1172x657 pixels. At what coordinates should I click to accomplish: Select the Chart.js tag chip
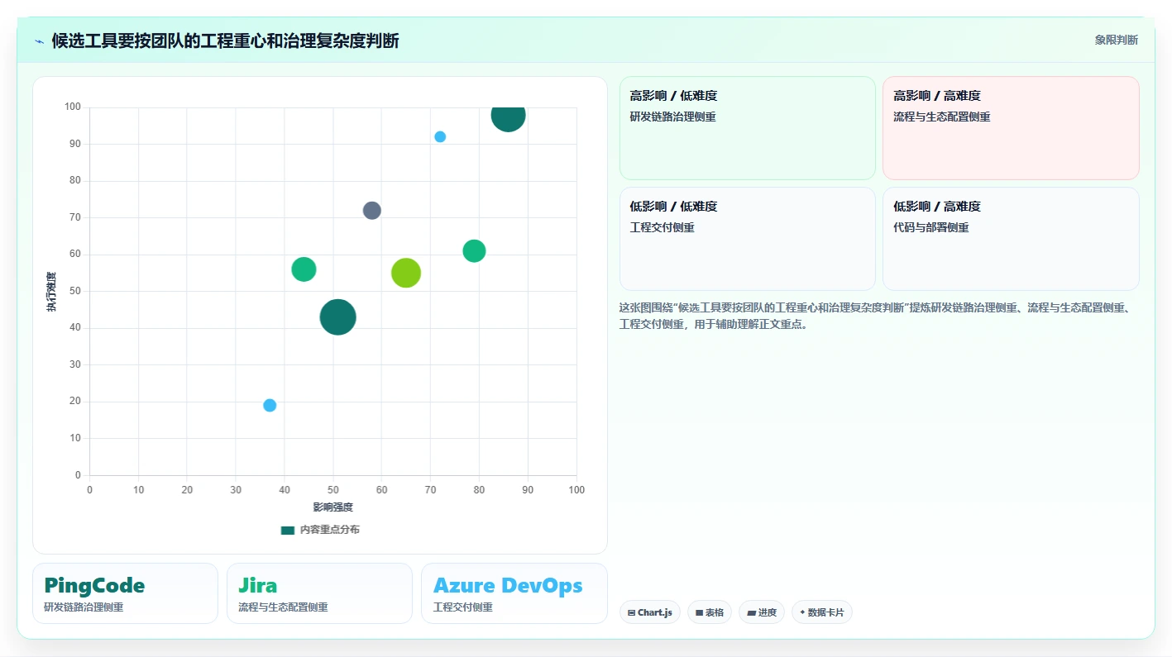point(650,612)
